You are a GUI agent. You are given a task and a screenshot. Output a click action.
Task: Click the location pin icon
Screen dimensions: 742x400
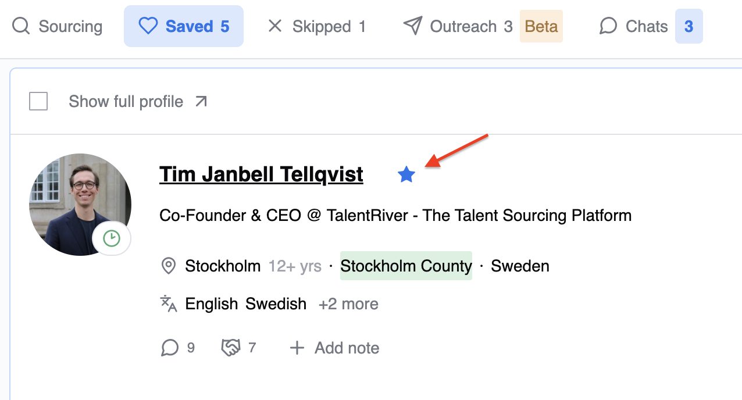click(169, 266)
